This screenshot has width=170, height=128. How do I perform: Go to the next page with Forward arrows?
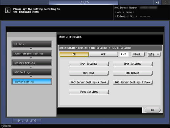click(154, 54)
